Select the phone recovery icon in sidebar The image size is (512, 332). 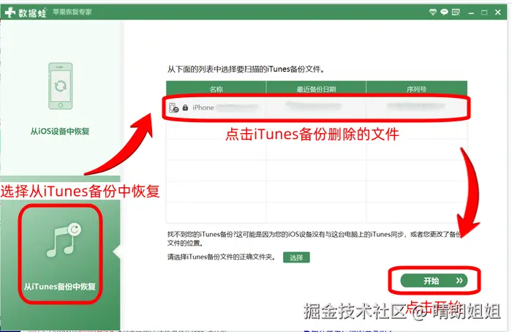point(61,86)
